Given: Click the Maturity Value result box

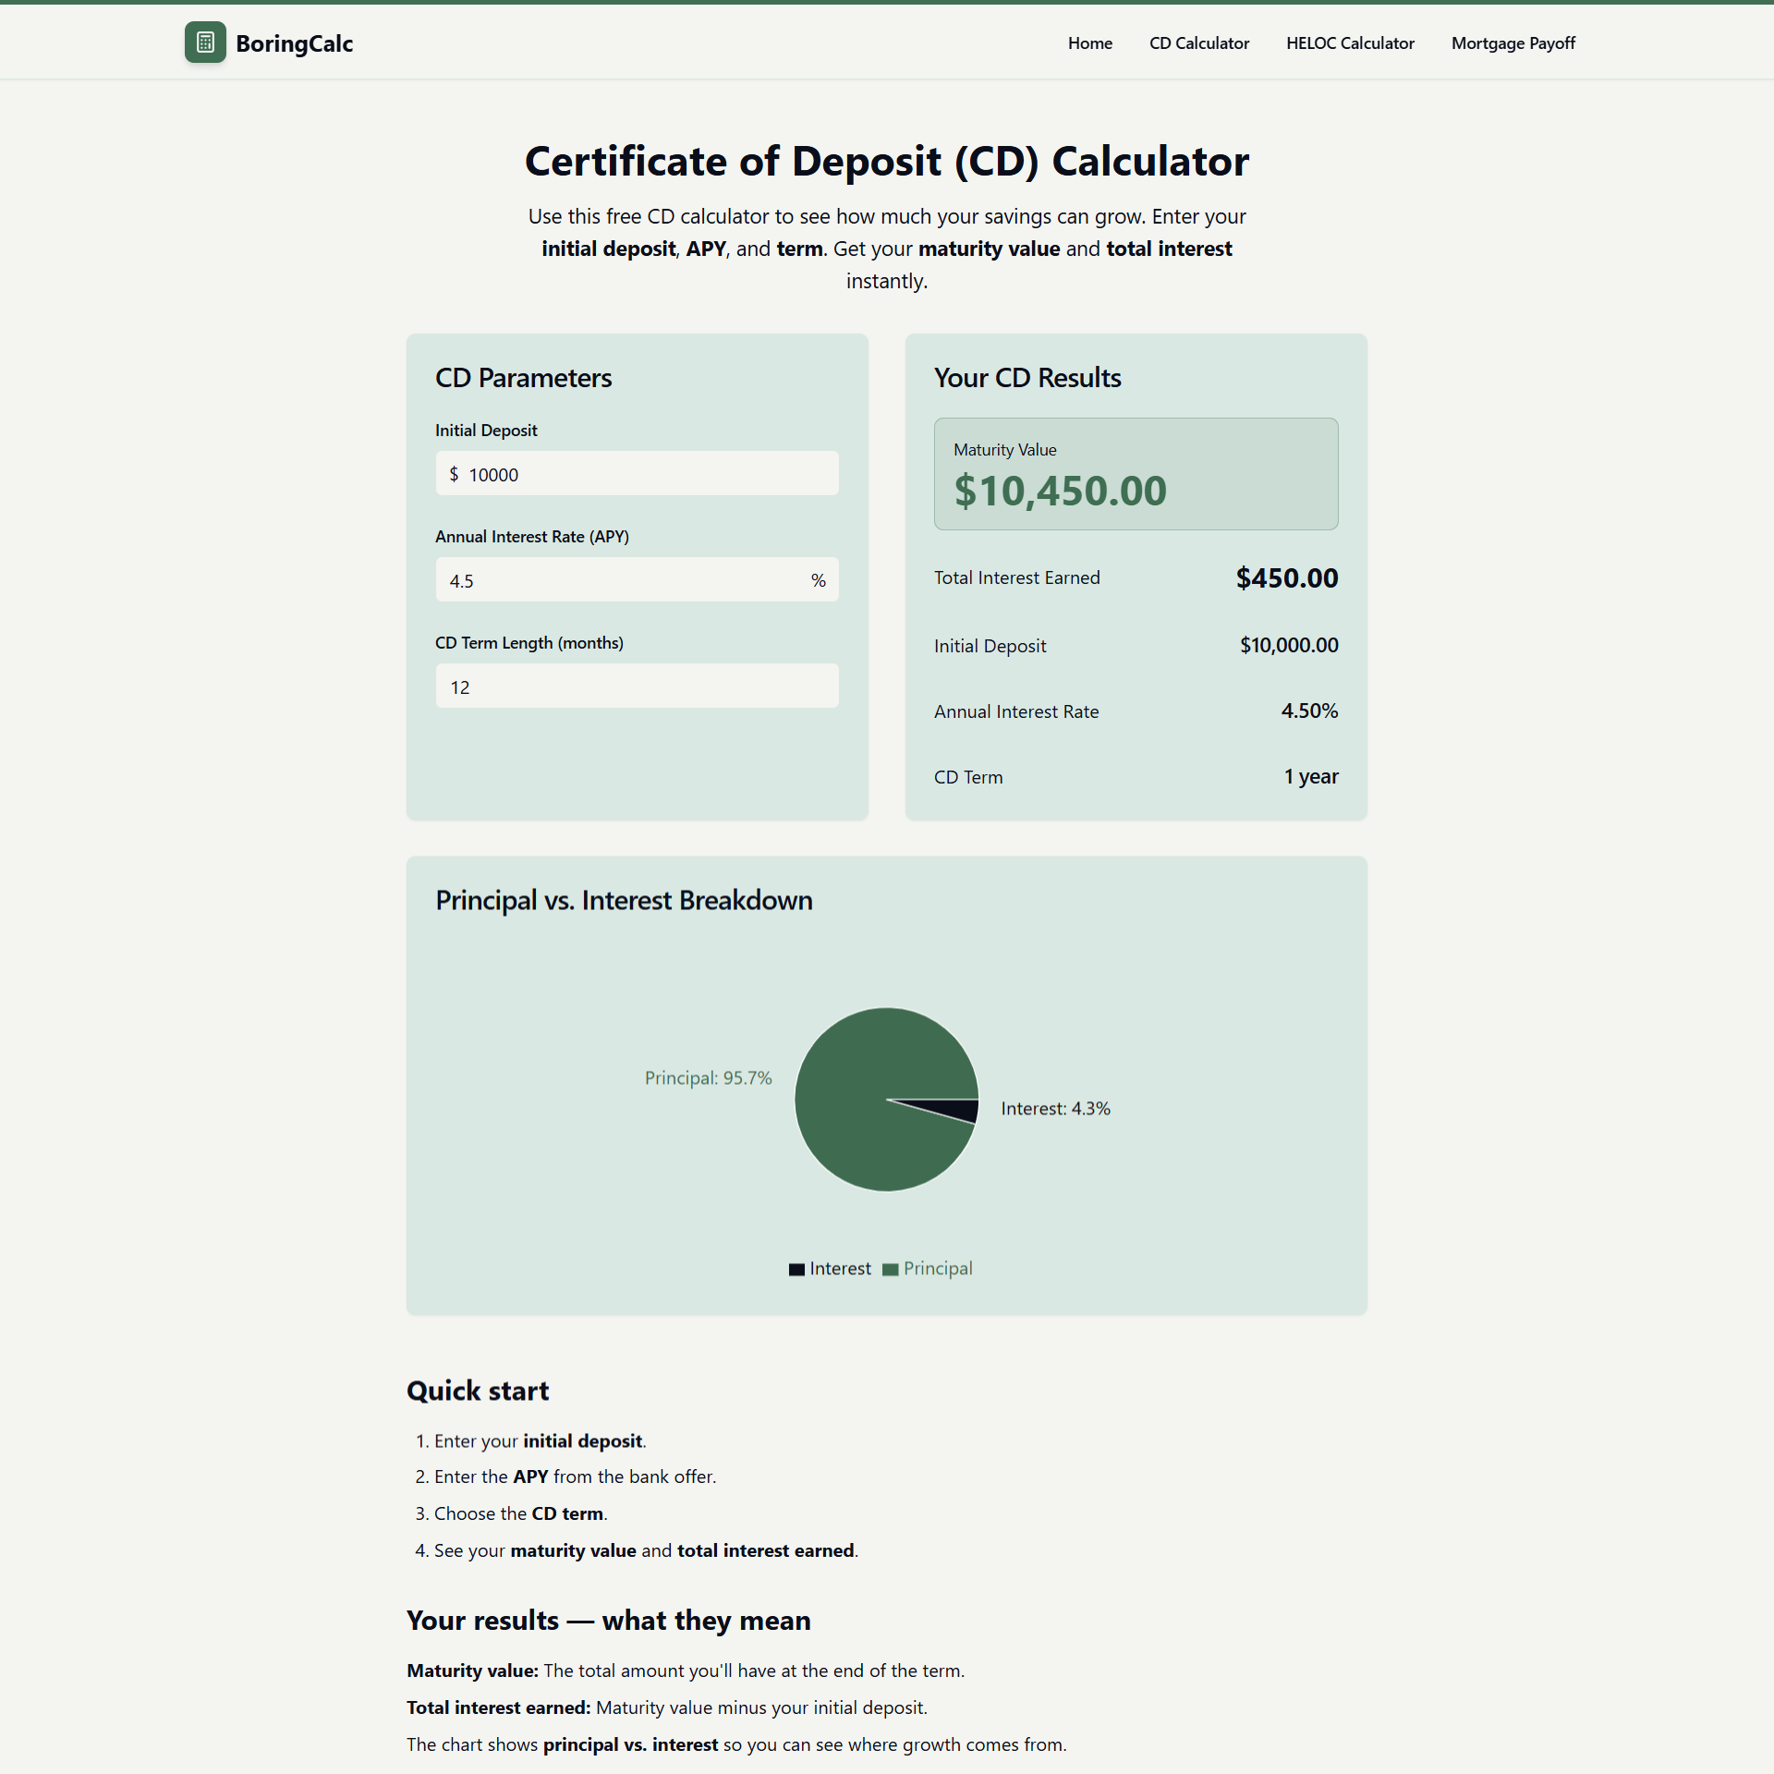Looking at the screenshot, I should (x=1136, y=474).
